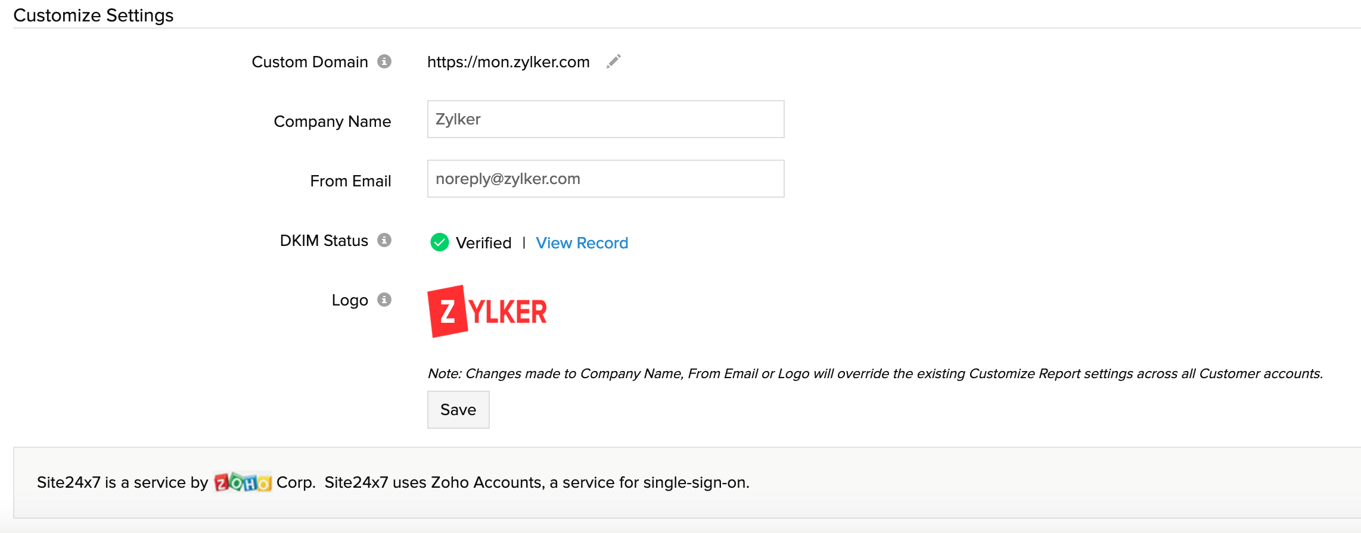The width and height of the screenshot is (1361, 533).
Task: Click the Verified status text
Action: click(x=483, y=243)
